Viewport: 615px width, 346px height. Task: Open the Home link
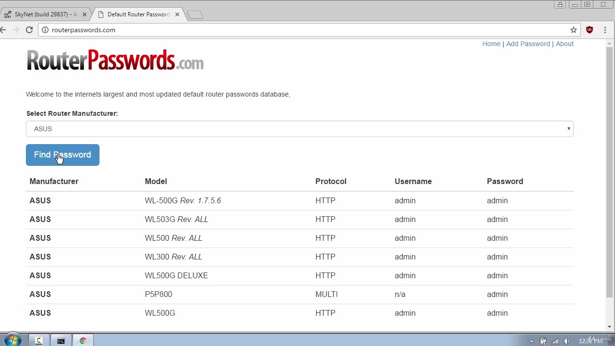tap(491, 44)
